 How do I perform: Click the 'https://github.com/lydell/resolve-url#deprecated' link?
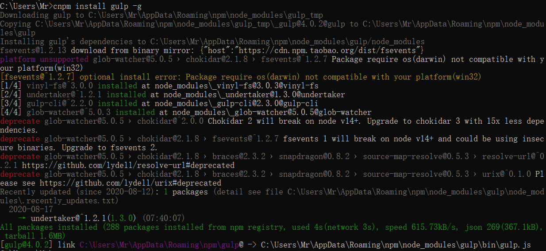[x=128, y=165]
